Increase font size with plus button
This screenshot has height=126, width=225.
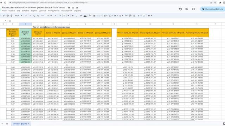[68, 15]
